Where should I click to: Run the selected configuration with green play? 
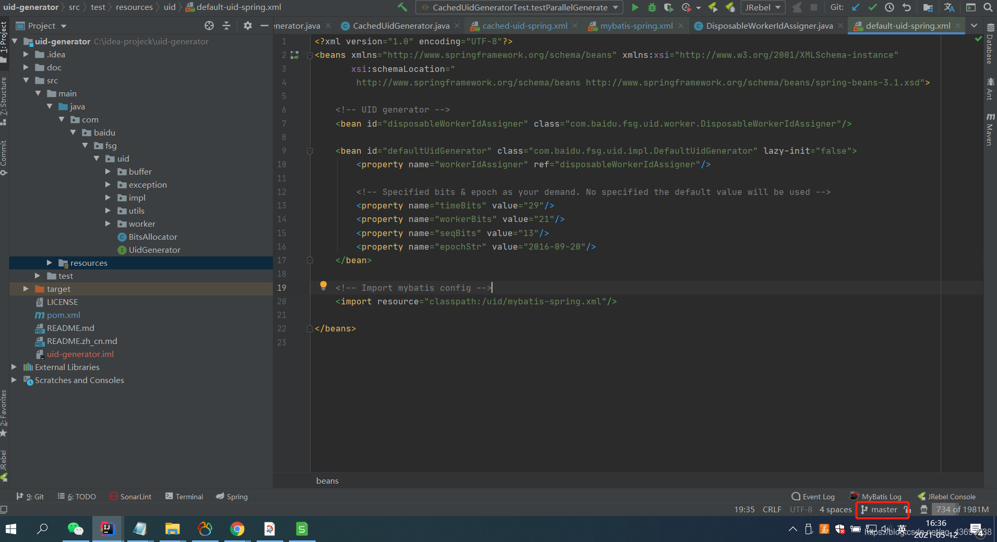pos(635,7)
